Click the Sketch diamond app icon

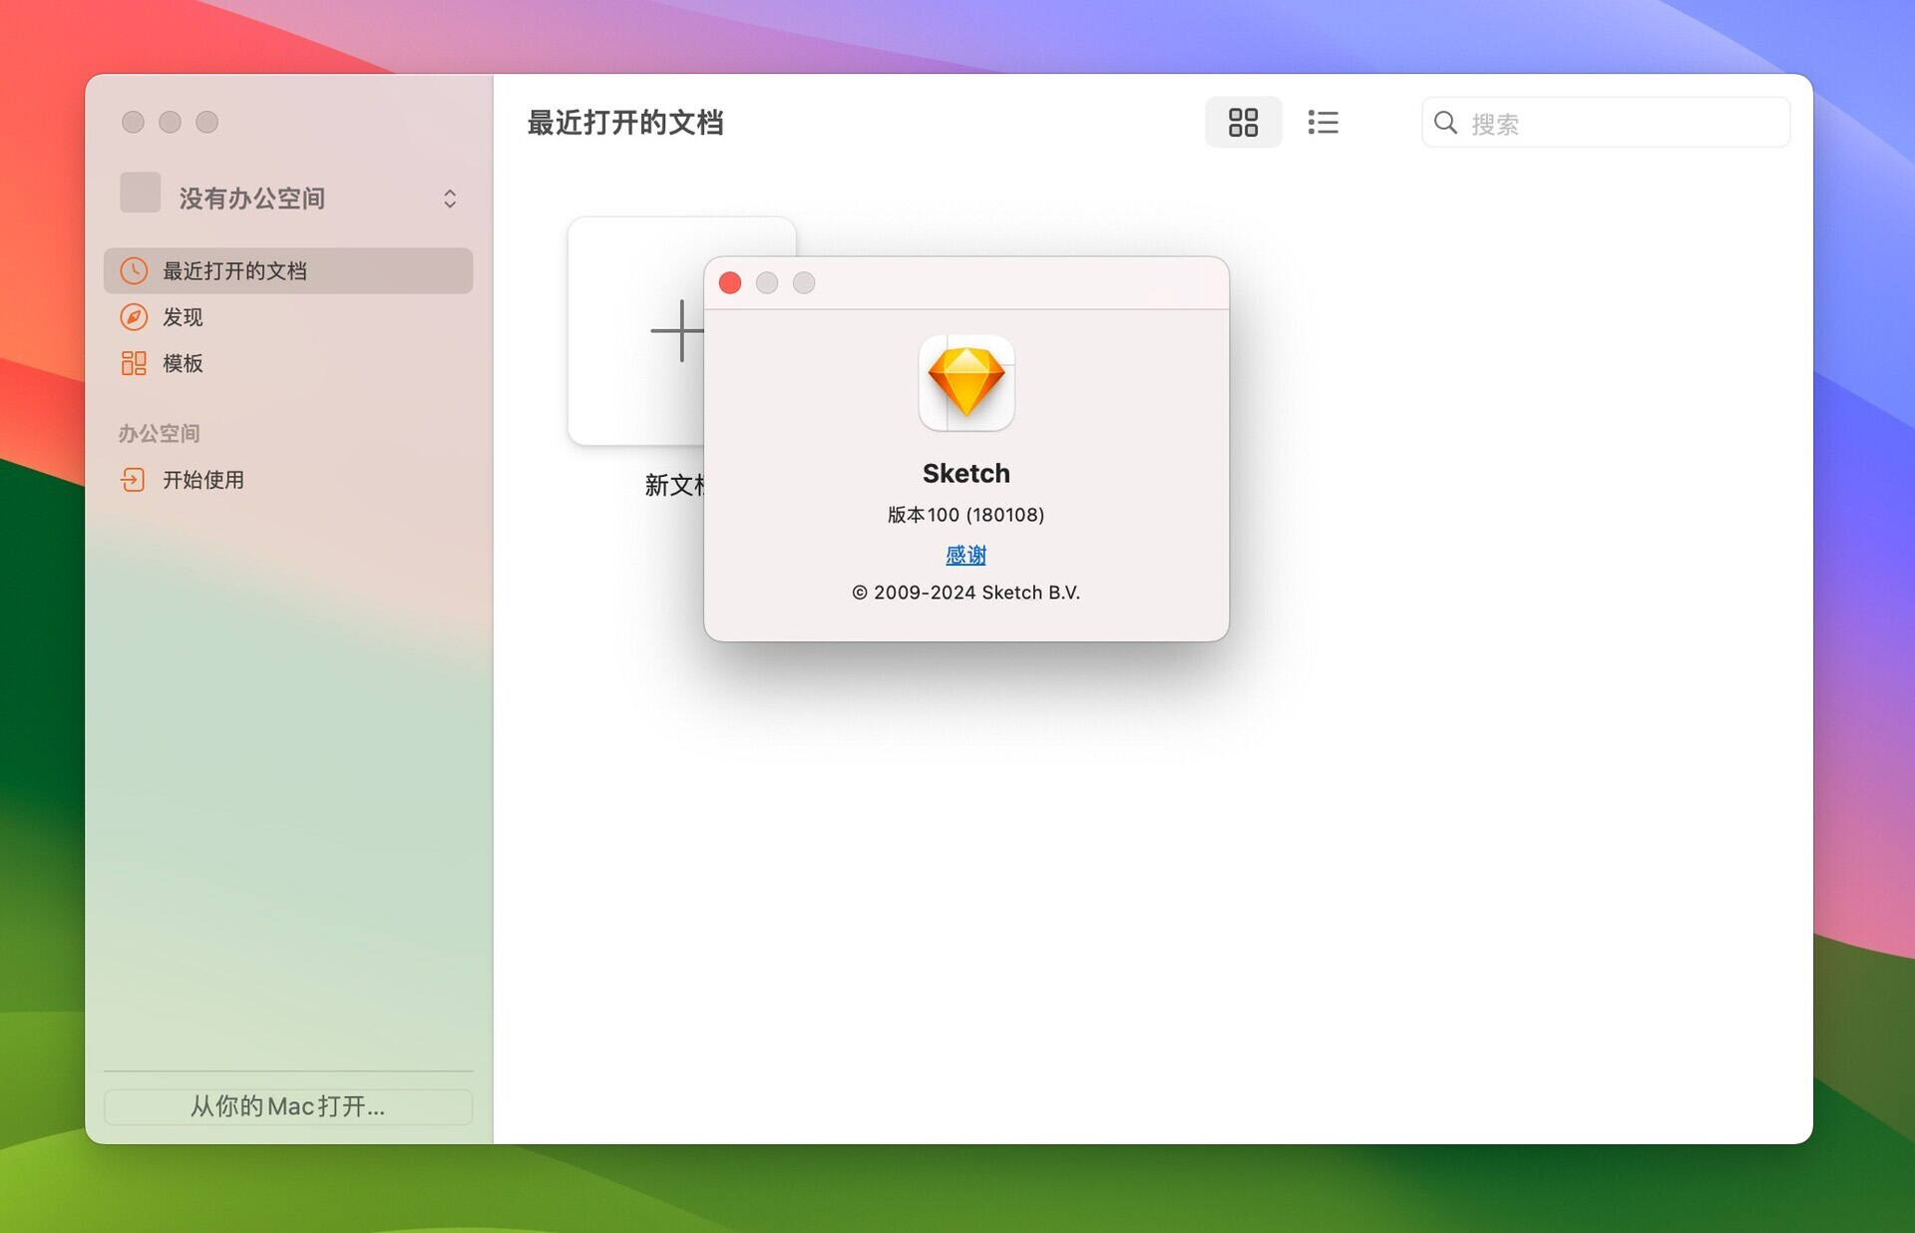pos(966,383)
